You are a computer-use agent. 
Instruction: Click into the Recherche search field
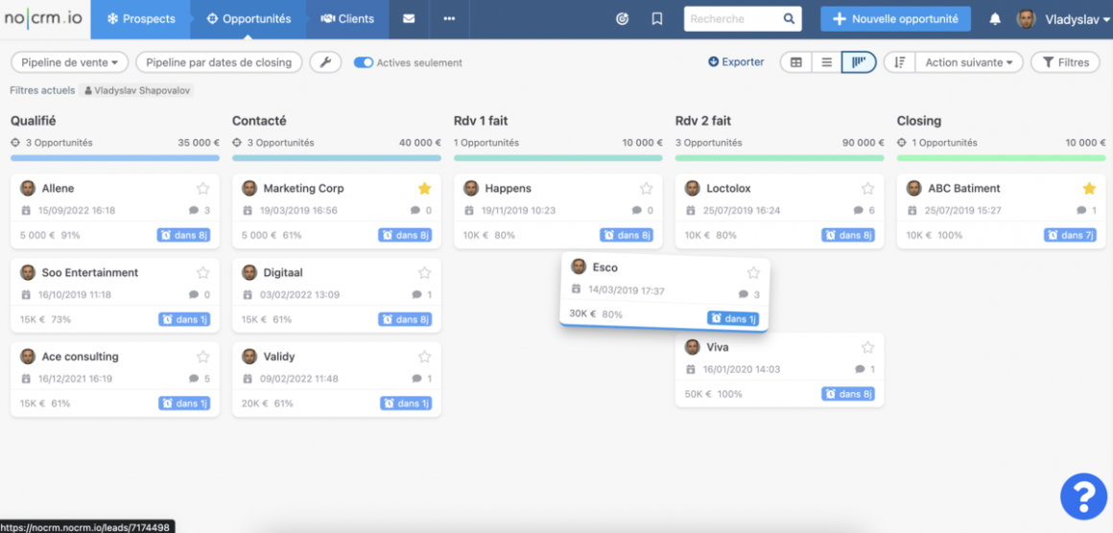[x=731, y=19]
